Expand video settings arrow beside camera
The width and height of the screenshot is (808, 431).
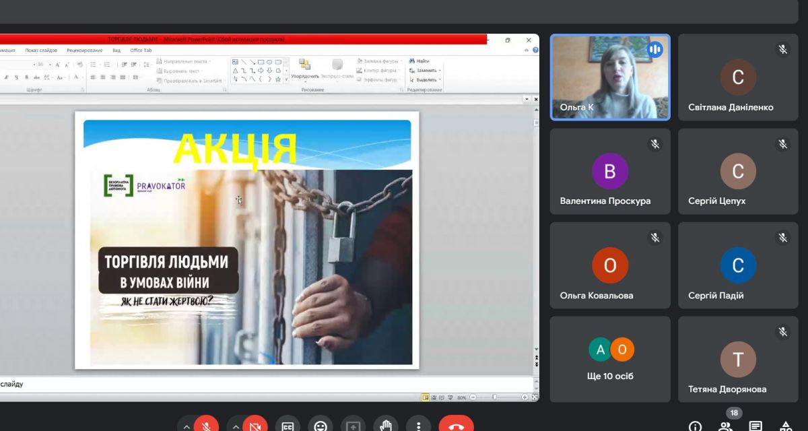(x=236, y=426)
